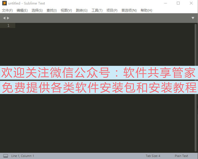Viewport: 198px width, 159px height.
Task: Minimize the Sublime Text window
Action: click(x=166, y=3)
